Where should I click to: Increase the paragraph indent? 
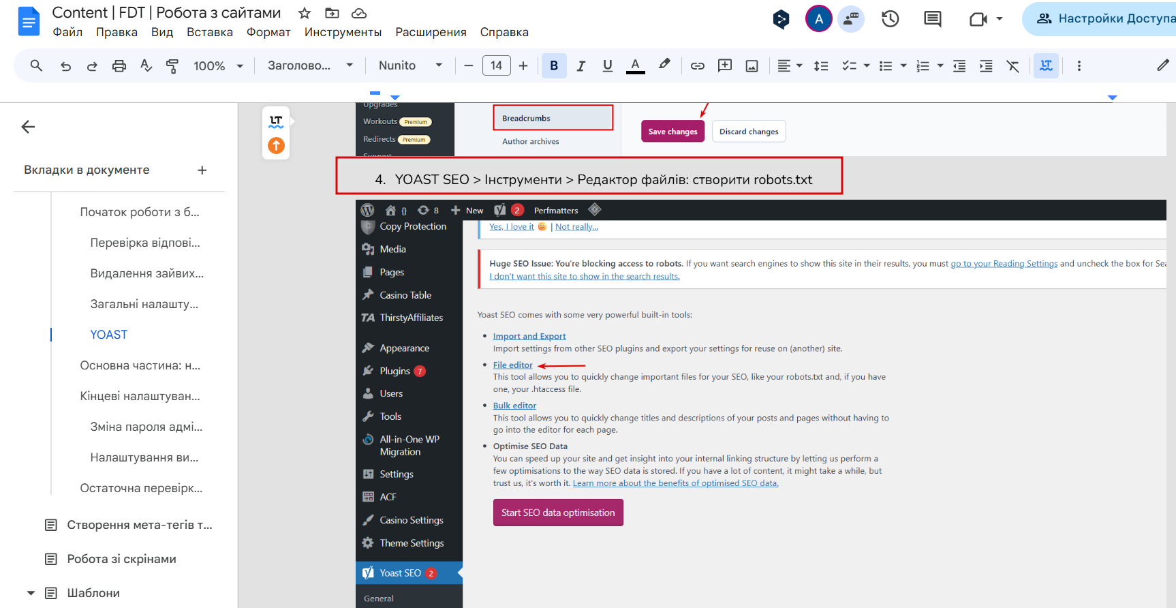click(x=986, y=66)
